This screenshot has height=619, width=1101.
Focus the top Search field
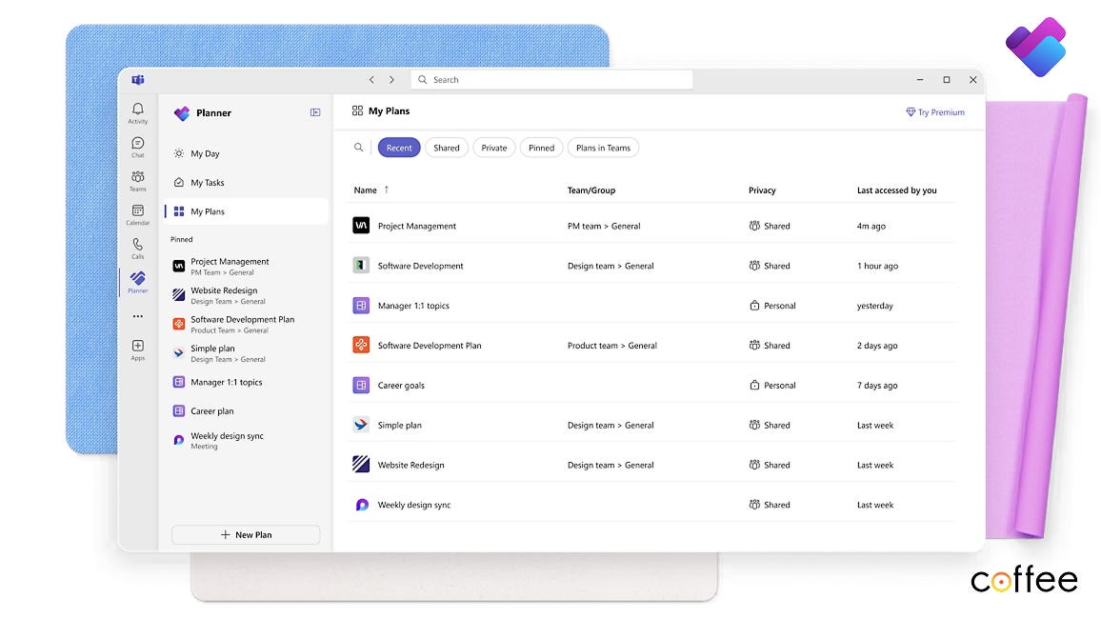[x=551, y=80]
